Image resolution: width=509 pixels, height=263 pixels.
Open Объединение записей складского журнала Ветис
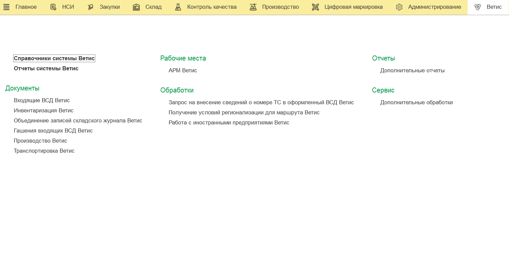(78, 121)
